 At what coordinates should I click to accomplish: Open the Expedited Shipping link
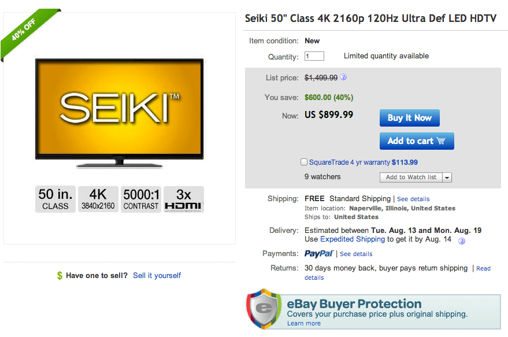(353, 239)
